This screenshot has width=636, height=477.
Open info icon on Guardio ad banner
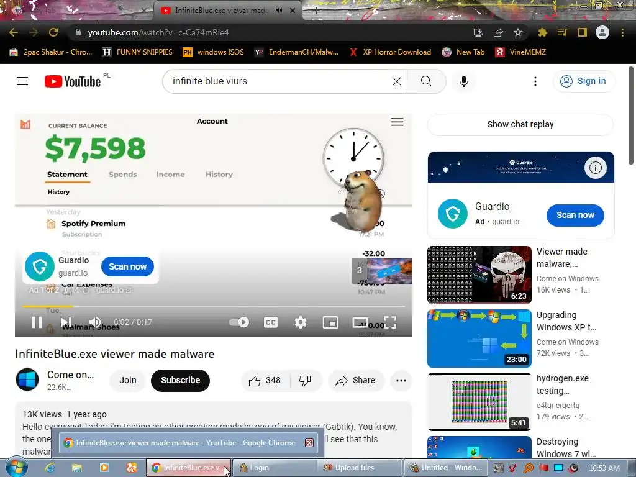point(596,168)
